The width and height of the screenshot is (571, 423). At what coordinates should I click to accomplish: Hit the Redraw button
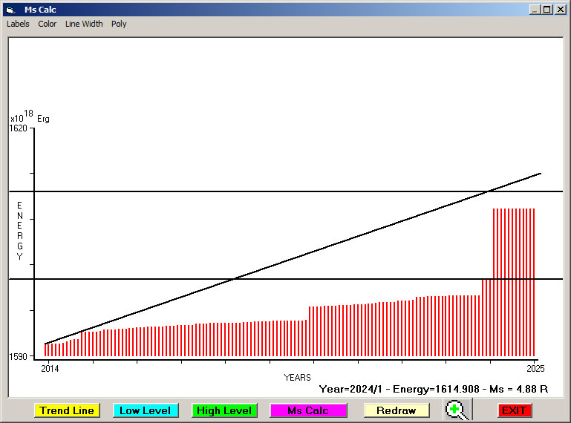coord(397,410)
